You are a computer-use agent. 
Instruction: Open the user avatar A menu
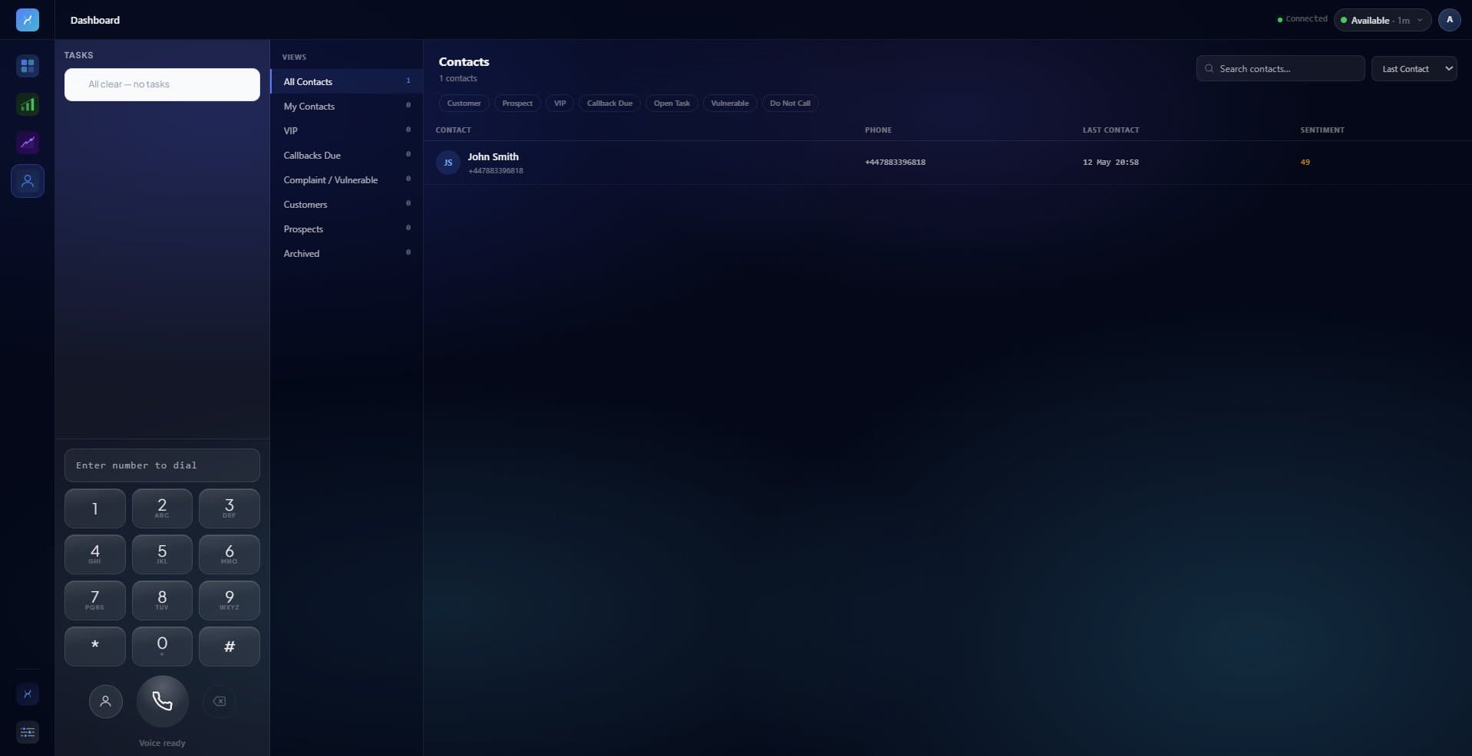click(1449, 20)
